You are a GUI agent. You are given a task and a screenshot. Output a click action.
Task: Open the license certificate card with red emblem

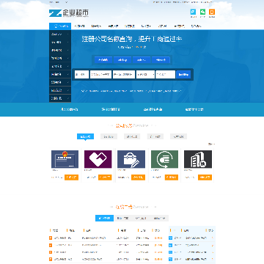pyautogui.click(x=65, y=159)
